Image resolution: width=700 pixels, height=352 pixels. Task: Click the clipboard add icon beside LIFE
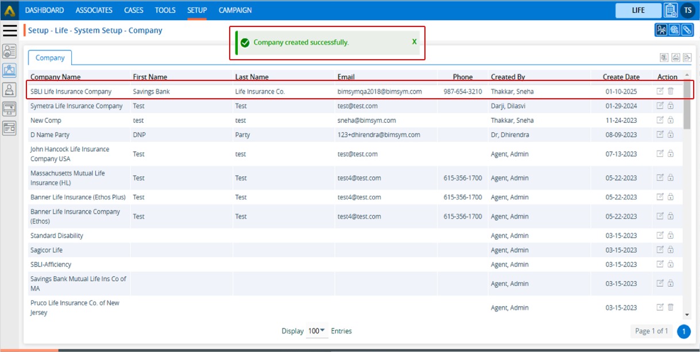670,10
